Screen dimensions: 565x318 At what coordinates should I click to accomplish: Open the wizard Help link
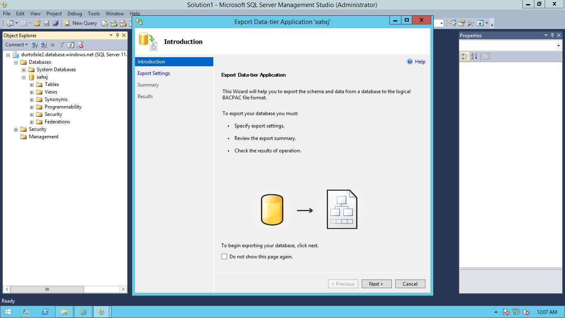coord(420,62)
